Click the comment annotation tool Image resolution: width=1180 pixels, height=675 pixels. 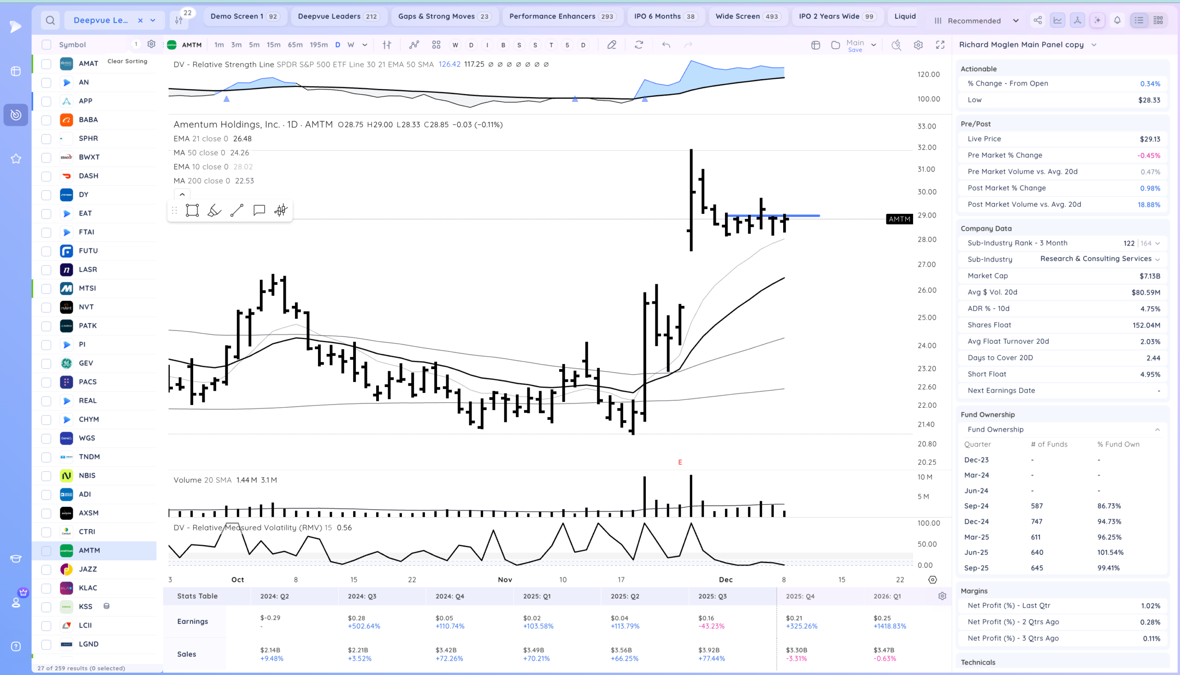click(x=259, y=211)
